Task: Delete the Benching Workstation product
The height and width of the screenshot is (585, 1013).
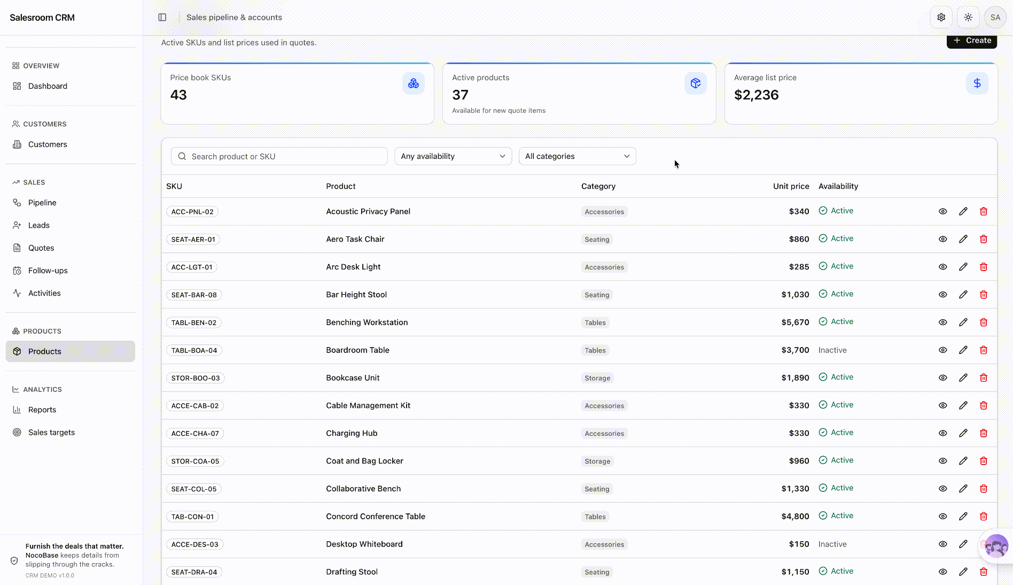Action: coord(984,322)
